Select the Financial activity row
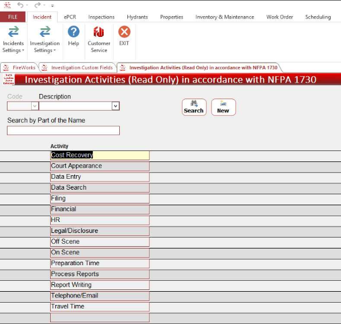Screen dimensions: 341x324 click(x=100, y=209)
